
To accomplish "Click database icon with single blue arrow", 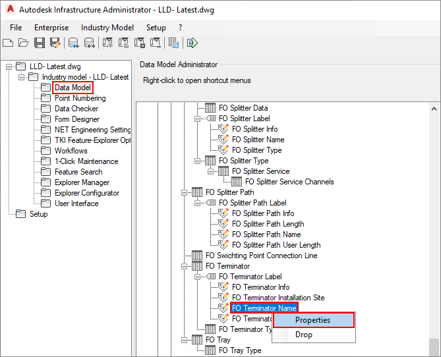I will tap(73, 43).
